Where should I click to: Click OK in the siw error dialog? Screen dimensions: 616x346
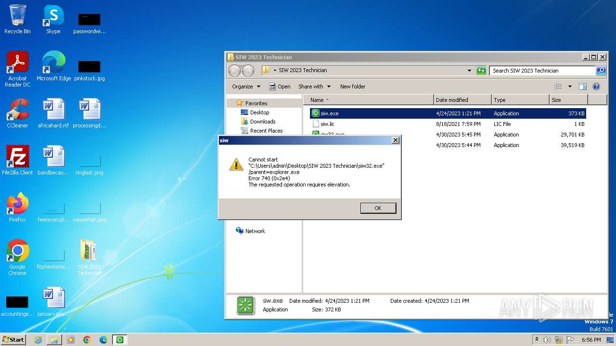(378, 208)
